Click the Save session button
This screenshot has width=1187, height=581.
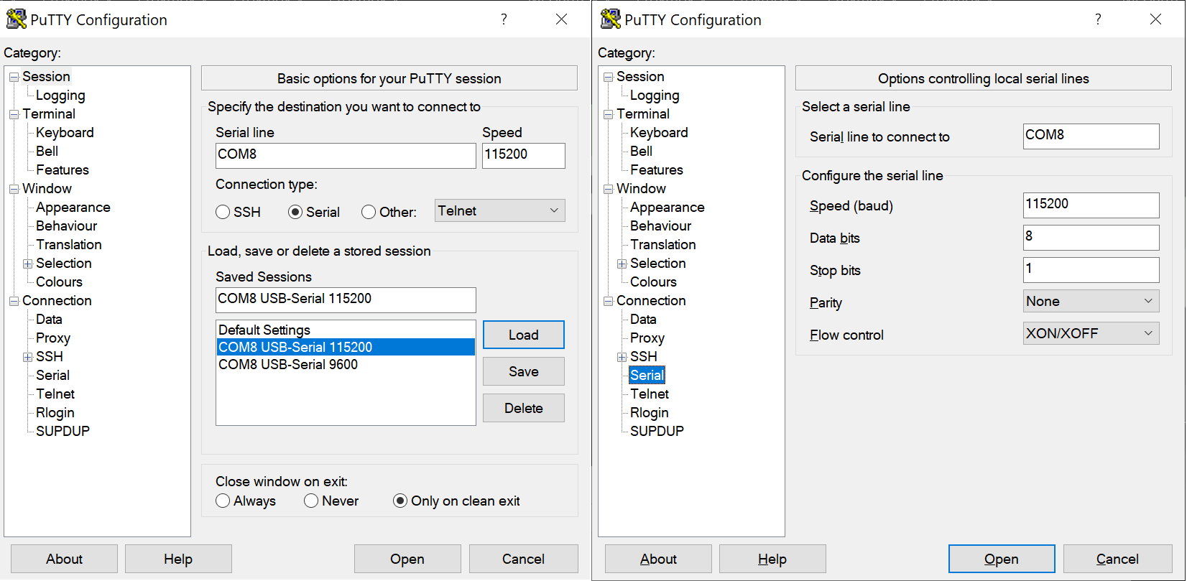pyautogui.click(x=524, y=371)
